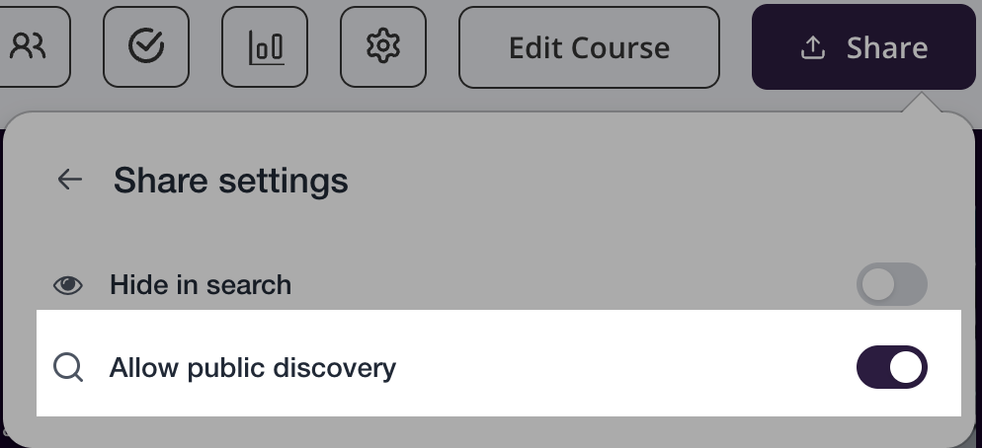
Task: Click the upload arrow icon inside Share
Action: pyautogui.click(x=812, y=47)
